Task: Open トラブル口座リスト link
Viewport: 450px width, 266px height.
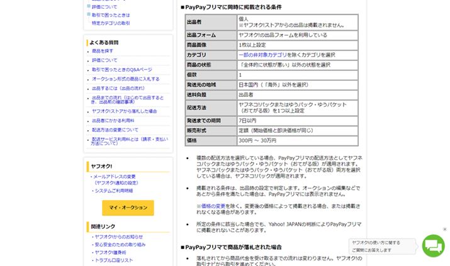Action: [x=114, y=260]
